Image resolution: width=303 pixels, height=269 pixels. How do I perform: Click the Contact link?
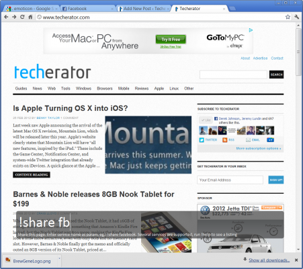[277, 58]
